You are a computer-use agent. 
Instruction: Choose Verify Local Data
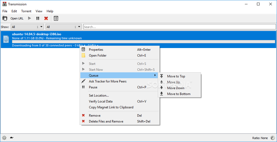(120, 101)
